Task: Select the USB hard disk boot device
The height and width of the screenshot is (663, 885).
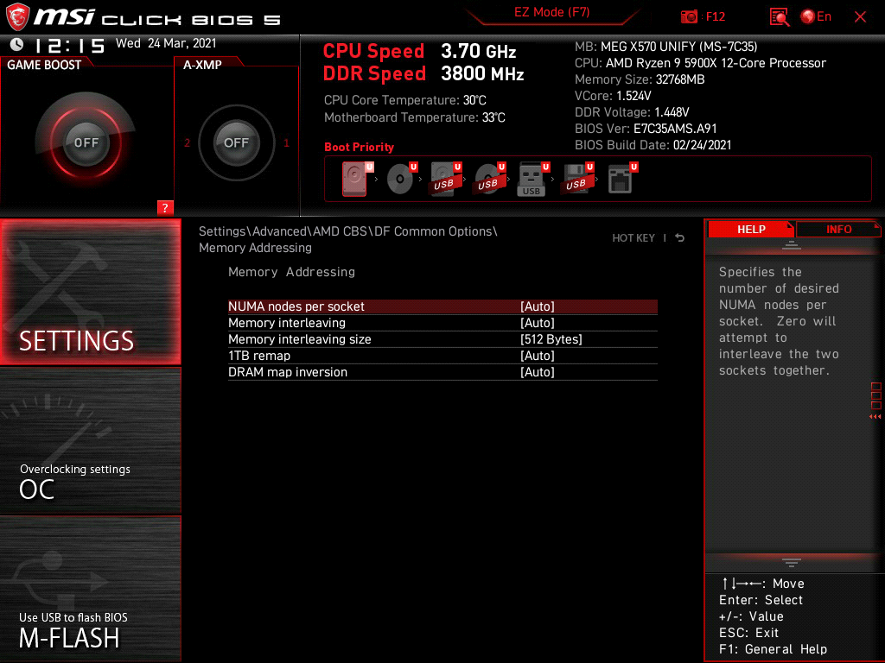Action: pos(446,179)
